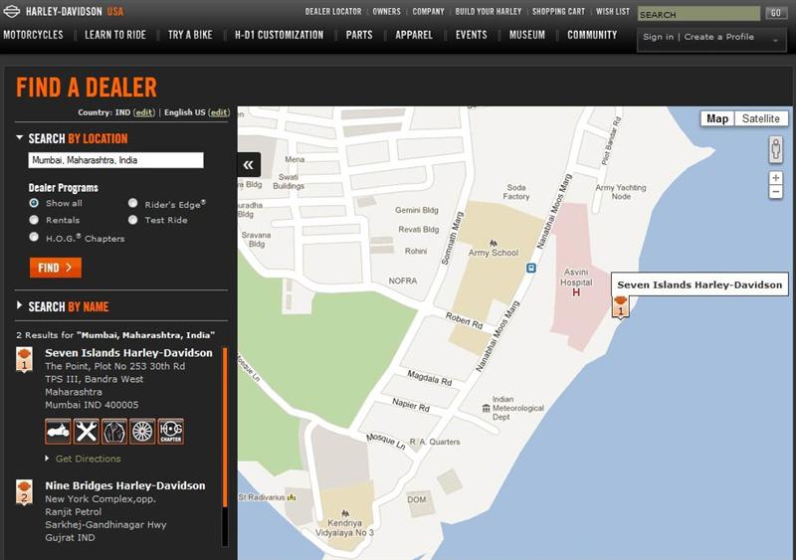Image resolution: width=796 pixels, height=560 pixels.
Task: Click the Dealer Locator link
Action: click(x=333, y=11)
